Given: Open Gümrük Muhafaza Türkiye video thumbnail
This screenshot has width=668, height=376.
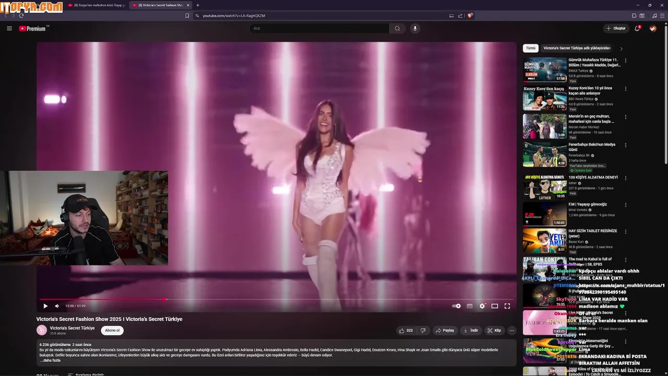Looking at the screenshot, I should pos(545,70).
